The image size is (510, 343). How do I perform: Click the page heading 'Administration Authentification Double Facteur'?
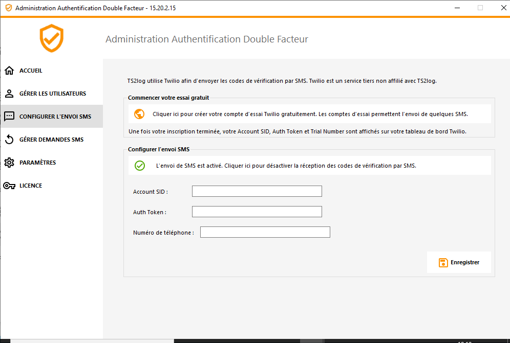coord(206,39)
